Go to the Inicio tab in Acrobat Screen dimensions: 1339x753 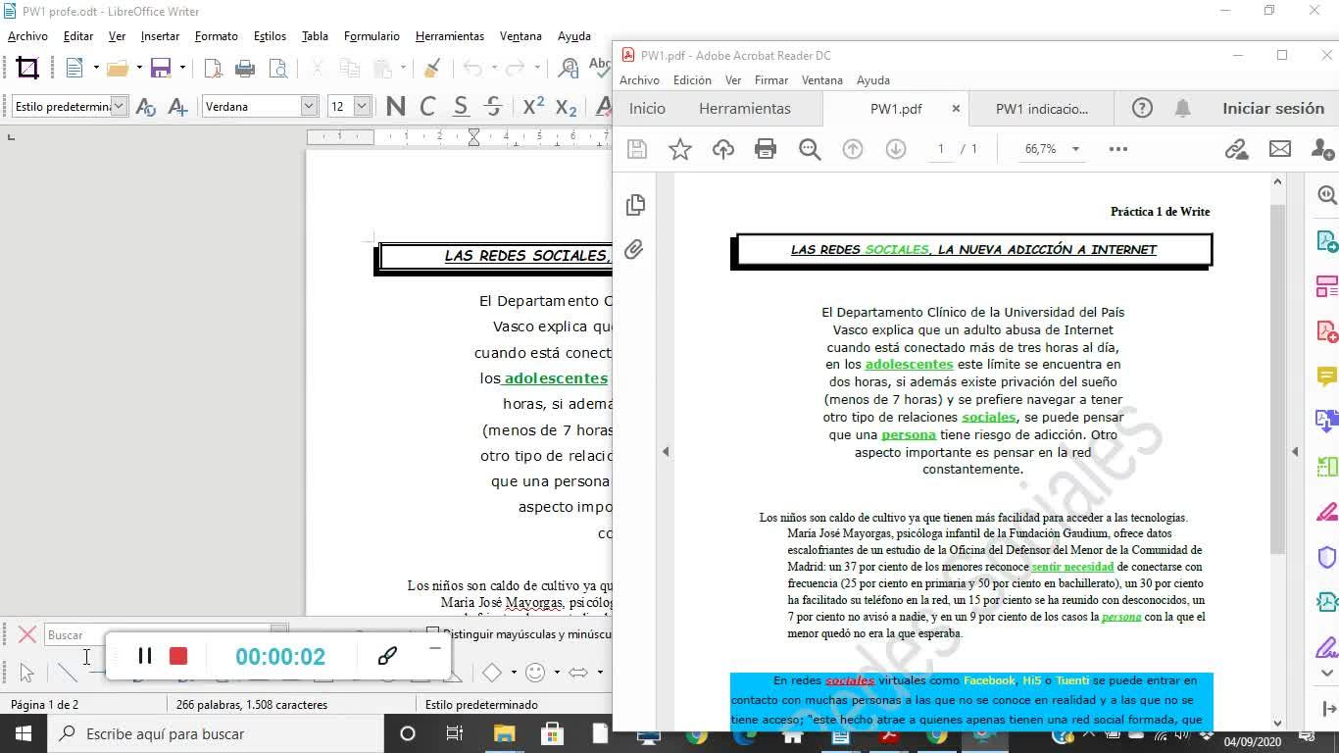pyautogui.click(x=647, y=109)
